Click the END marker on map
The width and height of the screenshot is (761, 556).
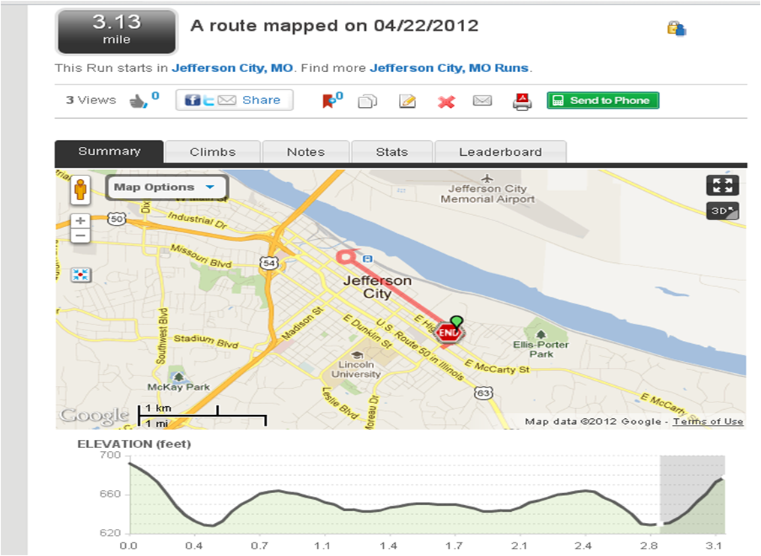pos(448,333)
